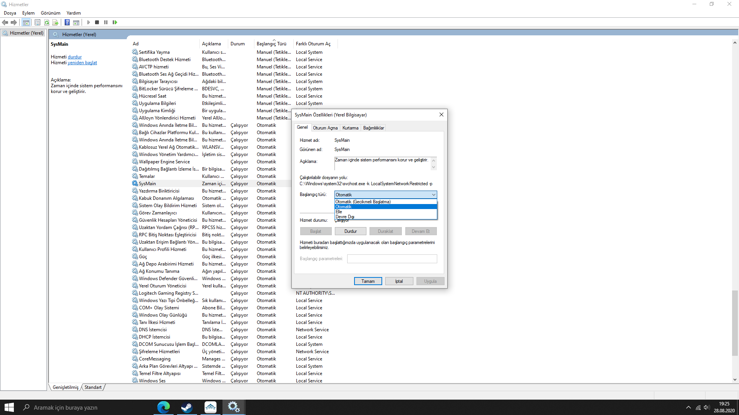
Task: Switch to the Kurtarma tab
Action: [x=350, y=128]
